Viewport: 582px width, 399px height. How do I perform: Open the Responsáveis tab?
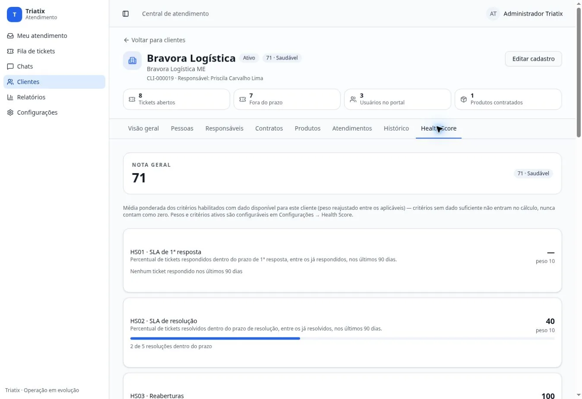coord(225,128)
